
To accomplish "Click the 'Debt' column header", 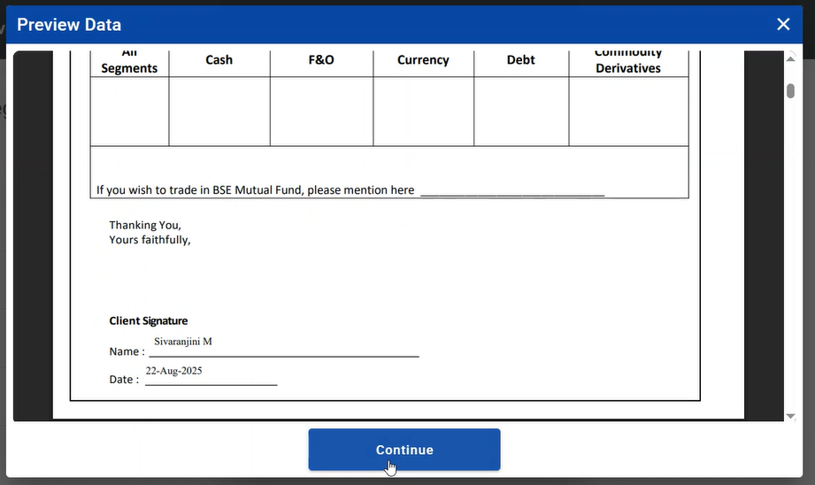I will [521, 60].
